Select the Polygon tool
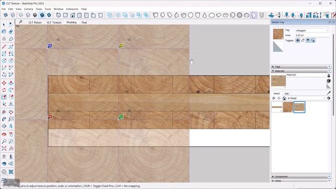 [10, 61]
